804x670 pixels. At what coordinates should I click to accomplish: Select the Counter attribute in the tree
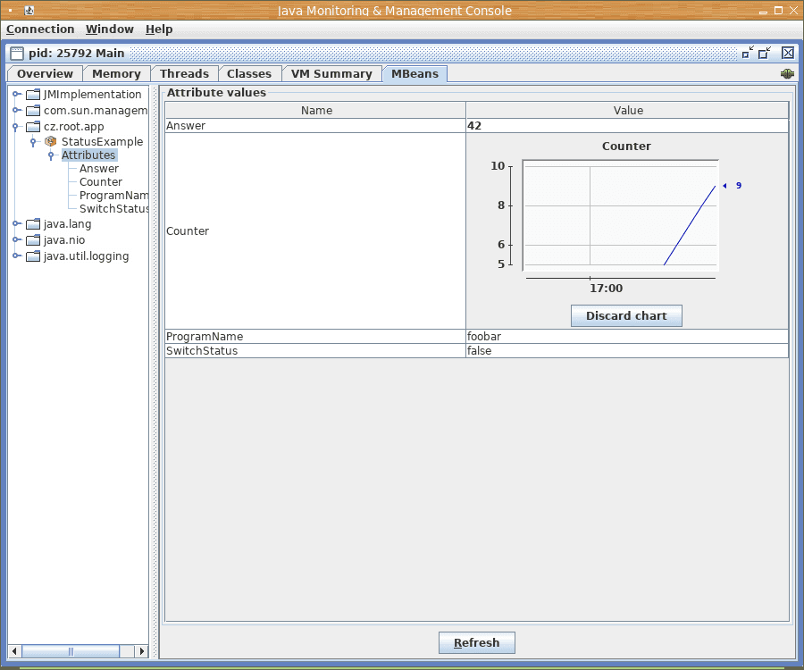tap(100, 182)
